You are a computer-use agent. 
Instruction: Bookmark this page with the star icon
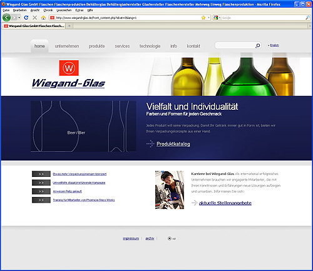tap(203, 18)
